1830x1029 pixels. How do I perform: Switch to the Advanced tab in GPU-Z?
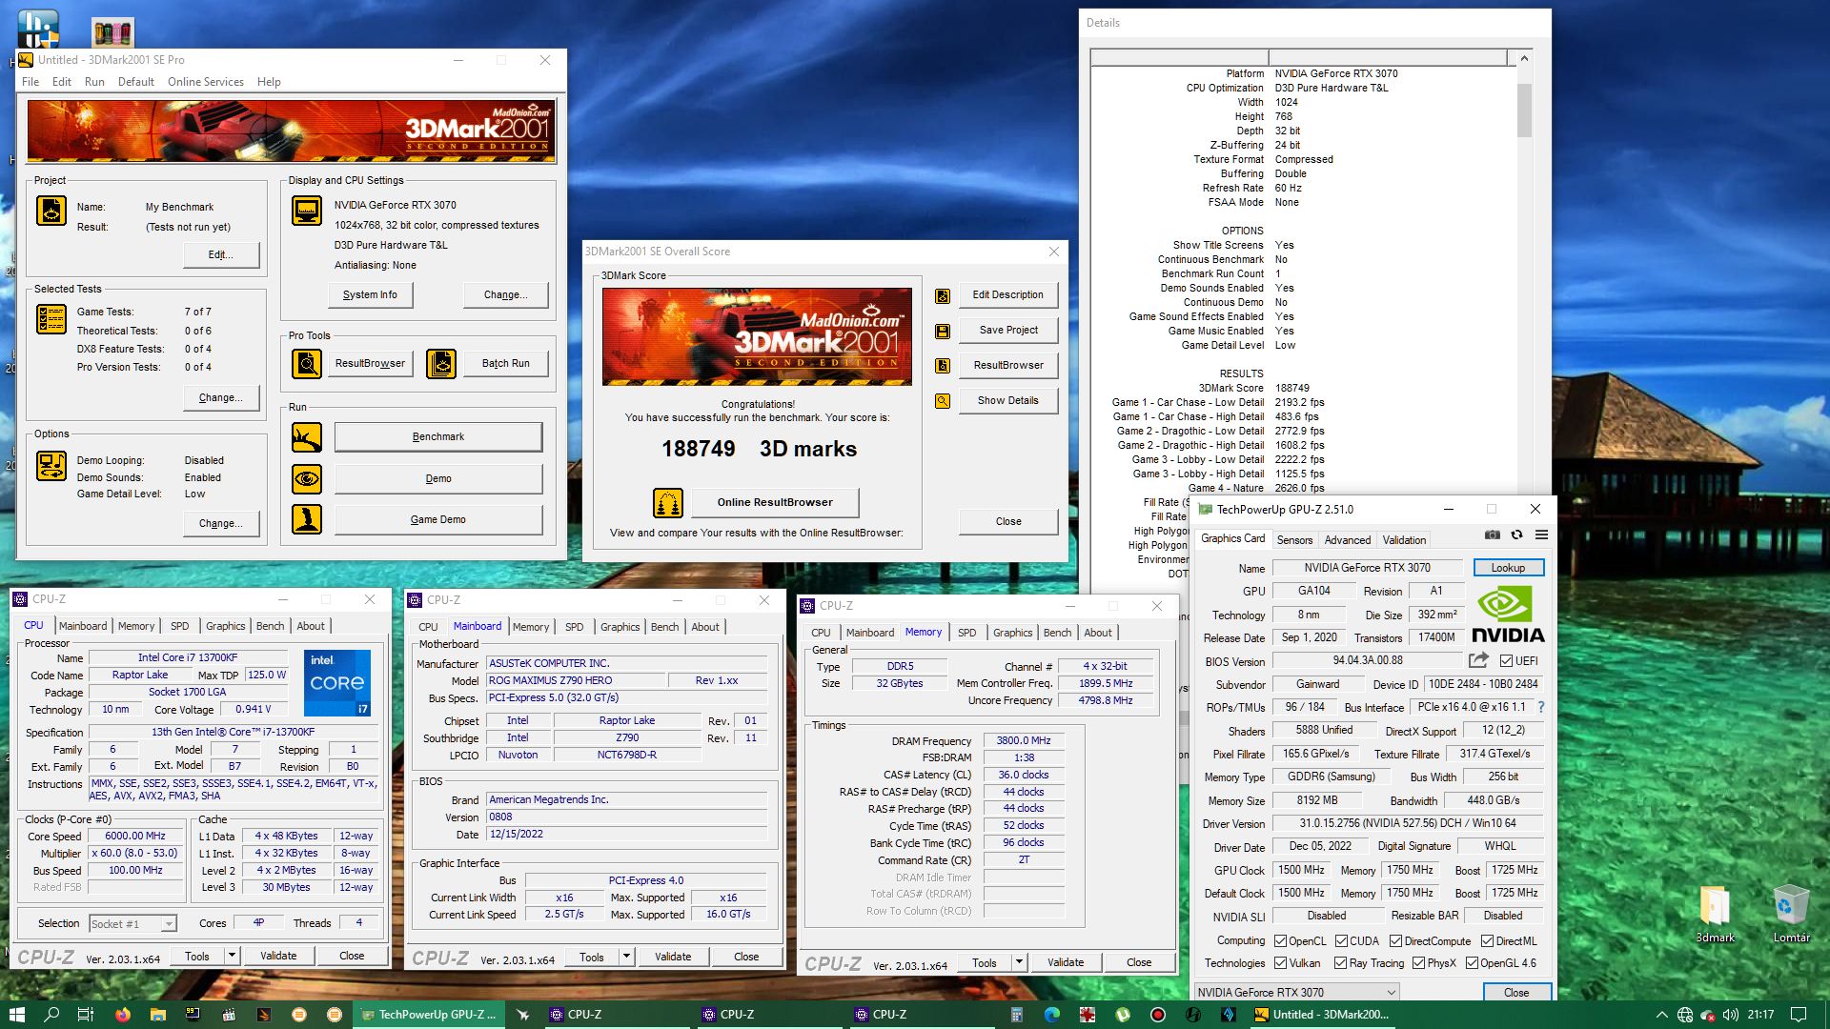pos(1347,539)
